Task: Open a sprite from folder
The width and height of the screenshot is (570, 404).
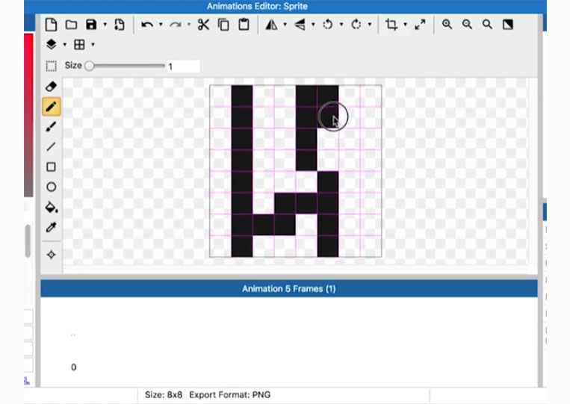Action: 71,25
